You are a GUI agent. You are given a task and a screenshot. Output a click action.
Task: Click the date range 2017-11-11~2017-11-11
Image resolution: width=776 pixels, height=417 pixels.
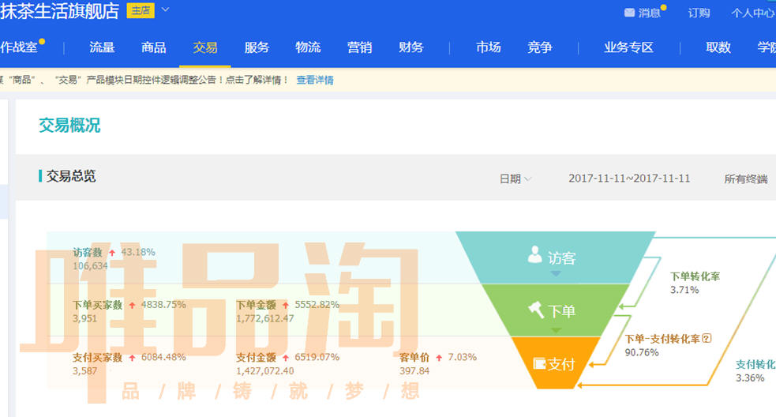tap(629, 178)
